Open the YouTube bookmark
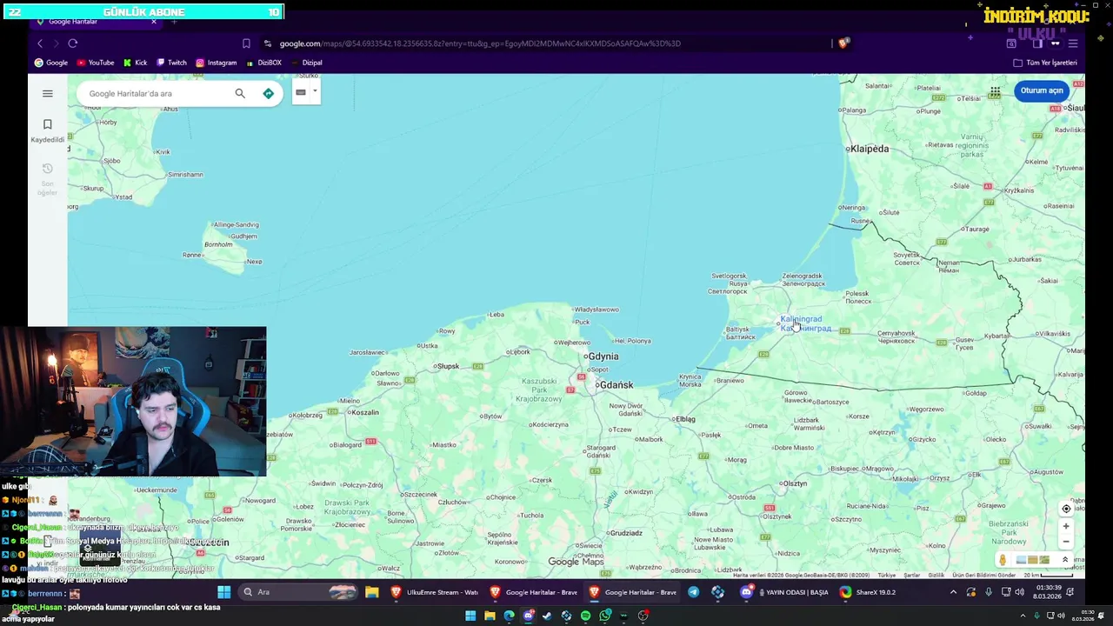Image resolution: width=1113 pixels, height=626 pixels. 96,63
